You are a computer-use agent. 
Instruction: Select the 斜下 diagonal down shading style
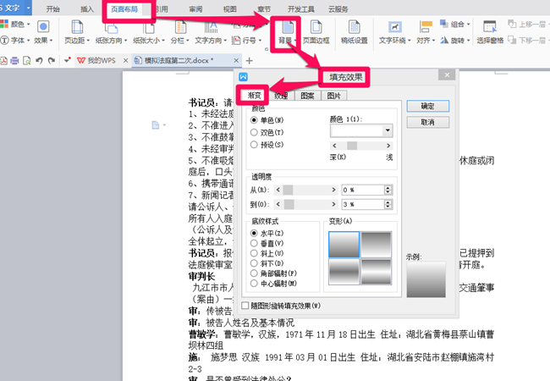coord(255,263)
